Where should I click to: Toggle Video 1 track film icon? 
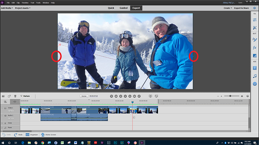5,108
